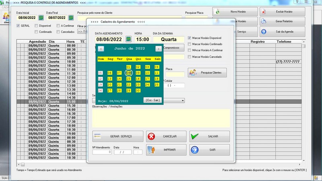Click the Excluir Horário button
Viewport: 322px width, 181px height.
(283, 12)
